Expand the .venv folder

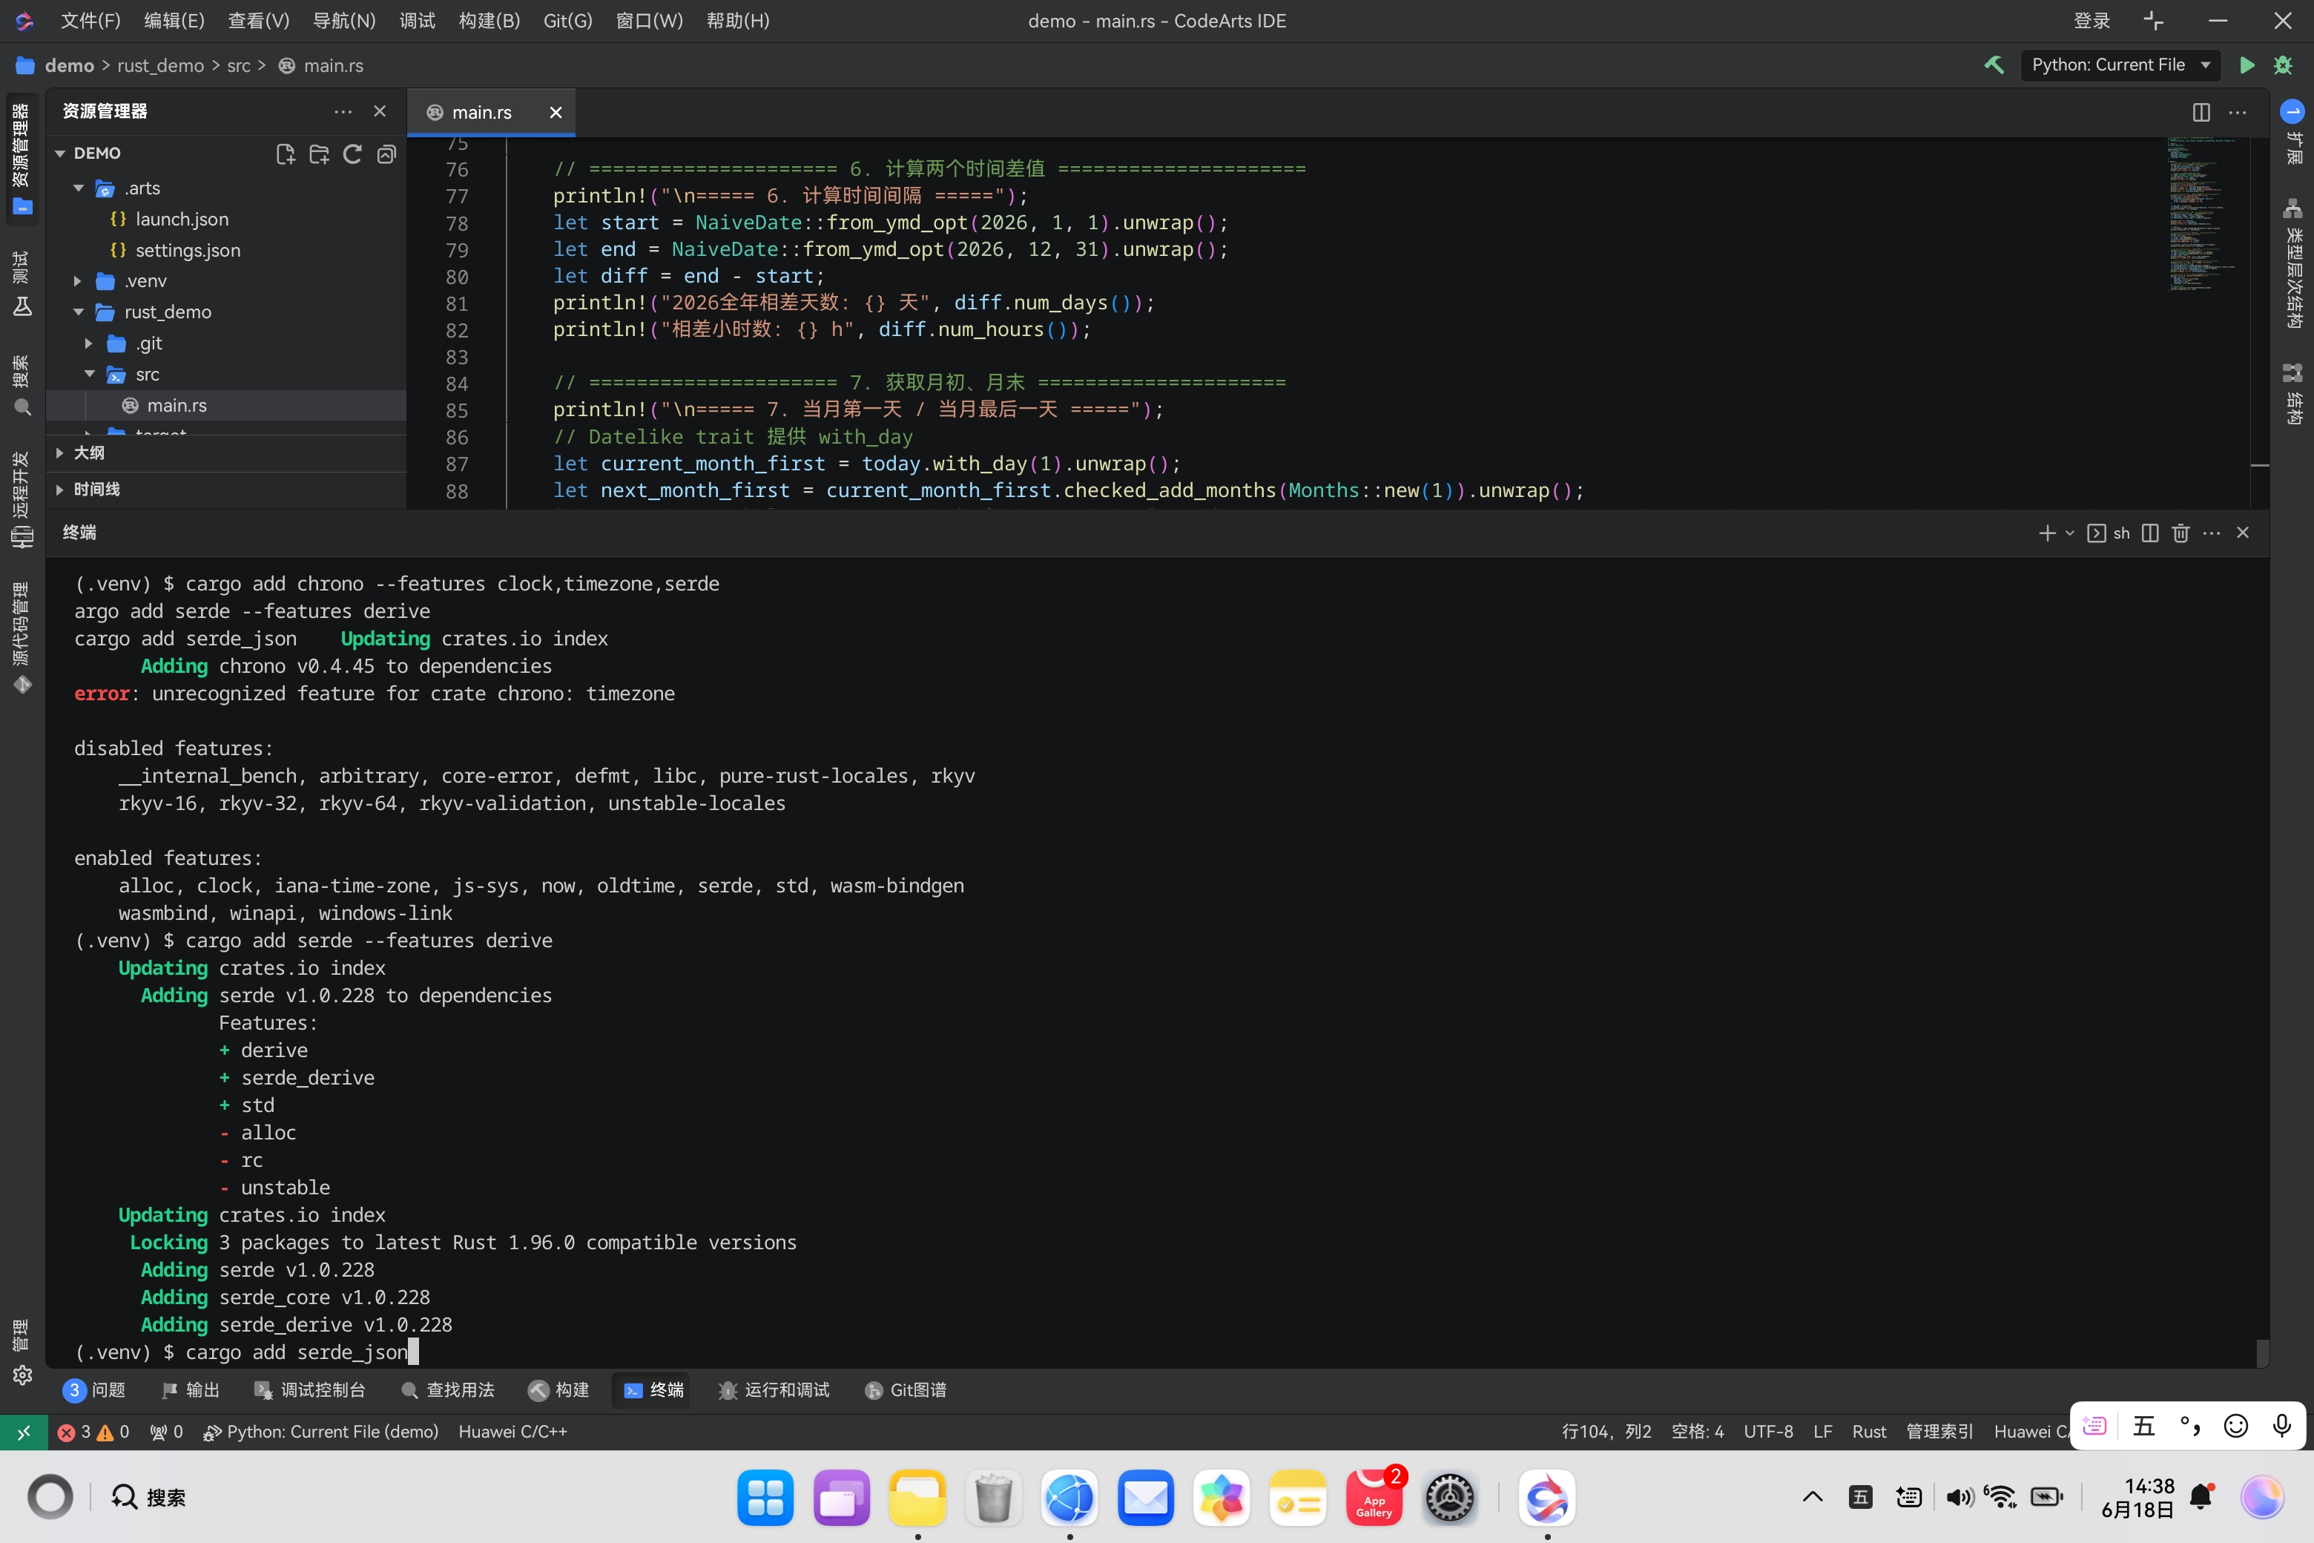[79, 281]
